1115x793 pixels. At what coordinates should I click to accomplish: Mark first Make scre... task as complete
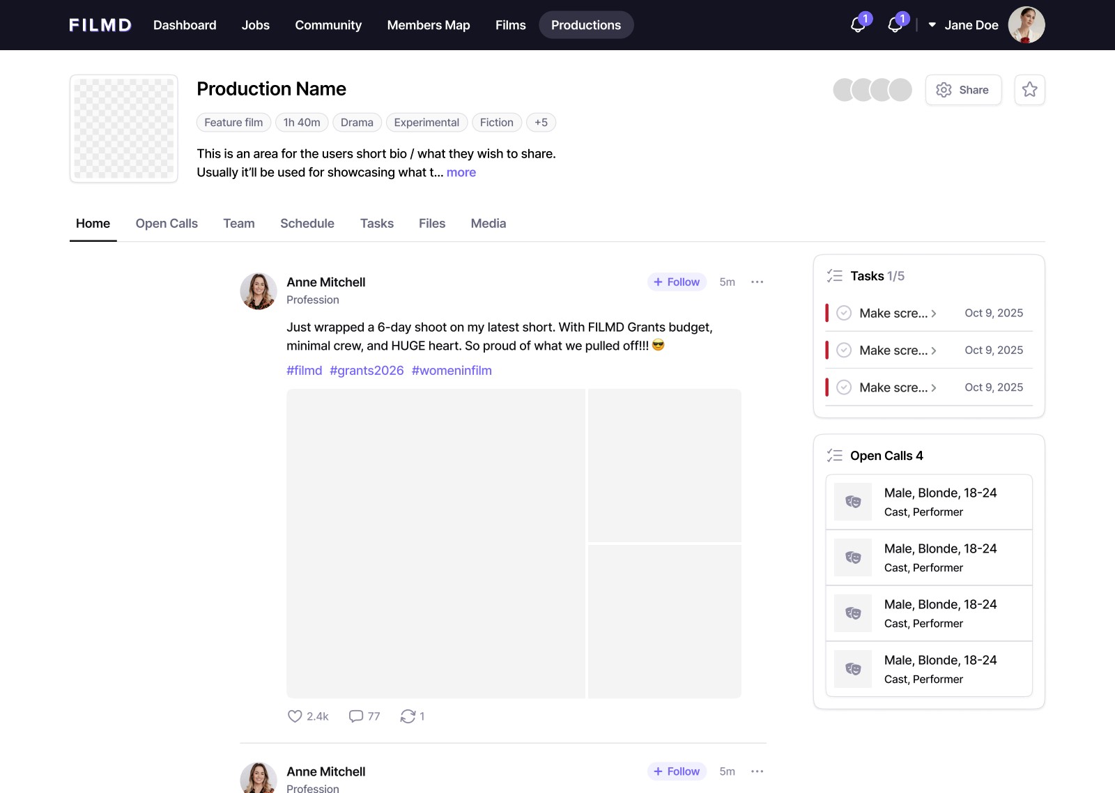coord(844,313)
